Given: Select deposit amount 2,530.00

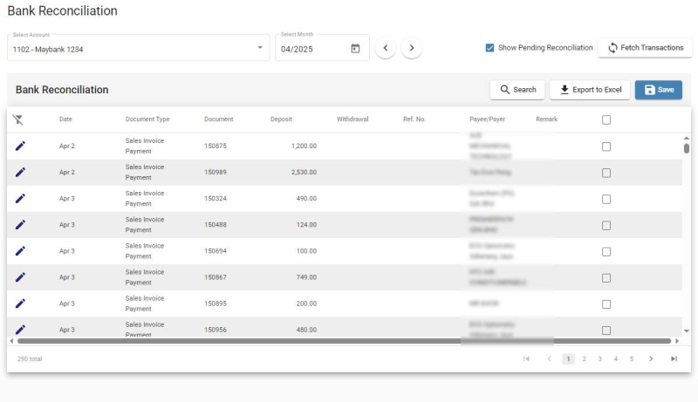Looking at the screenshot, I should click(x=304, y=172).
